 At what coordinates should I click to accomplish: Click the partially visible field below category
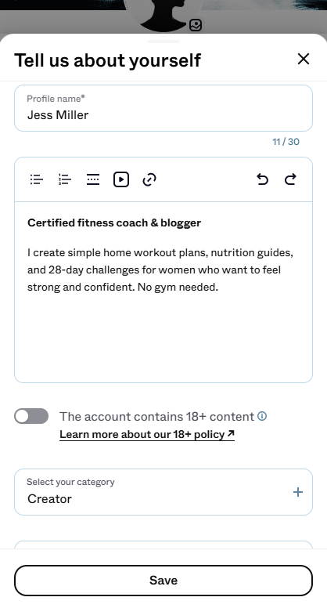click(163, 545)
